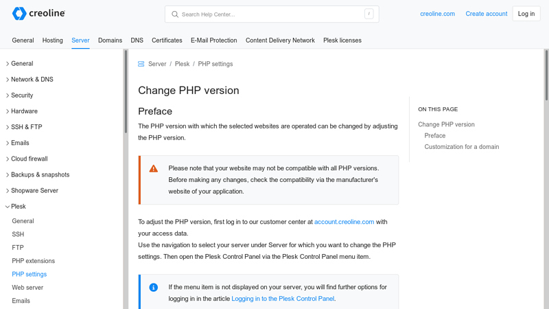The height and width of the screenshot is (309, 549).
Task: Jump to Customization for a domain
Action: coord(462,147)
